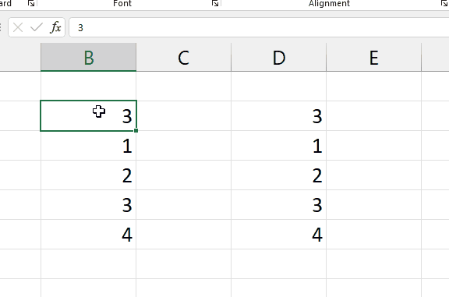Select column D cell containing 1
Viewport: 449px width, 297px height.
pos(278,146)
